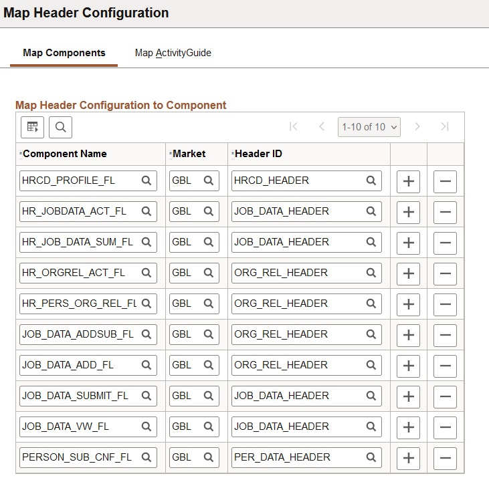Viewport: 489px width, 480px height.
Task: Look up Header ID for JOB_DATA_VW_FL row
Action: click(x=371, y=427)
